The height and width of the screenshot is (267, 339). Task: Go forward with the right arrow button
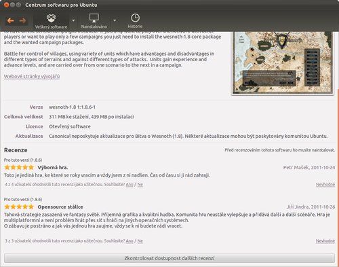22,21
